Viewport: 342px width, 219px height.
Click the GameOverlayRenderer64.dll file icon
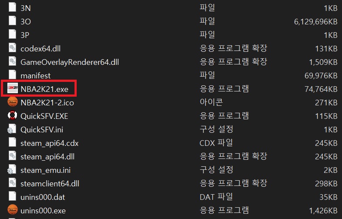(13, 61)
